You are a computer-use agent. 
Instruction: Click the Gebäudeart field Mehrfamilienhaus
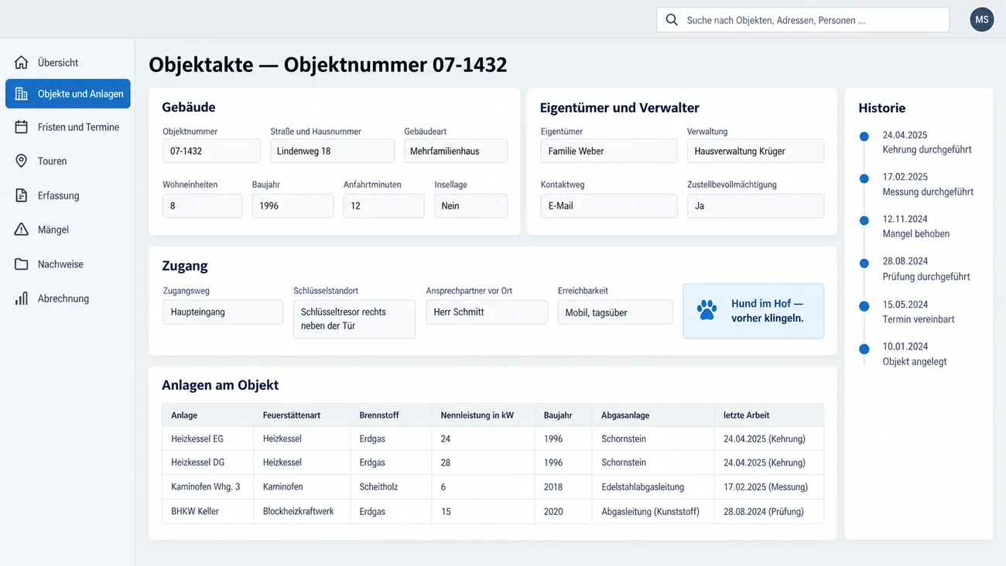[x=456, y=151]
